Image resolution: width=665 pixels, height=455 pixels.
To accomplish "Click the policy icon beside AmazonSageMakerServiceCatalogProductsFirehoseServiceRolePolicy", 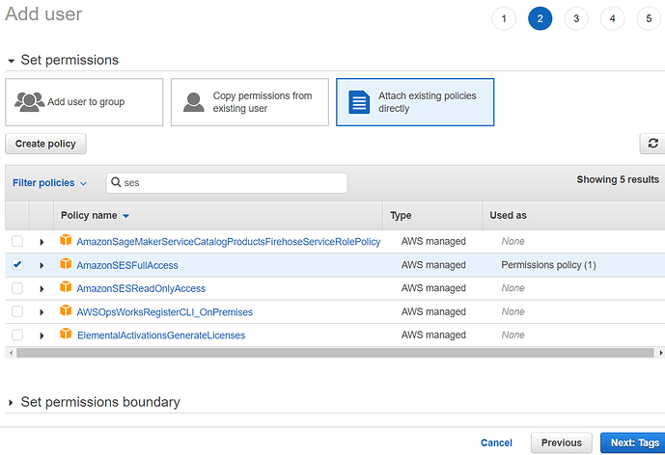I will click(66, 240).
